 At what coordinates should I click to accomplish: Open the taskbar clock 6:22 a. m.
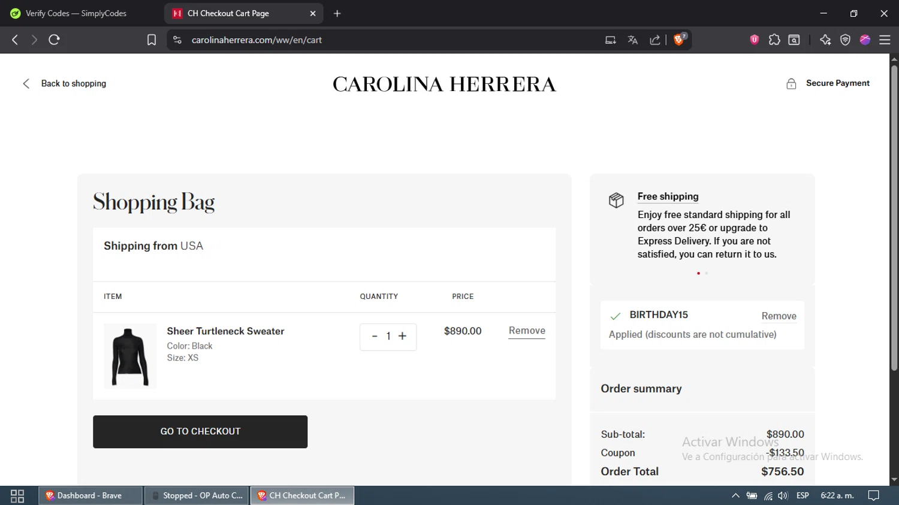pos(837,496)
